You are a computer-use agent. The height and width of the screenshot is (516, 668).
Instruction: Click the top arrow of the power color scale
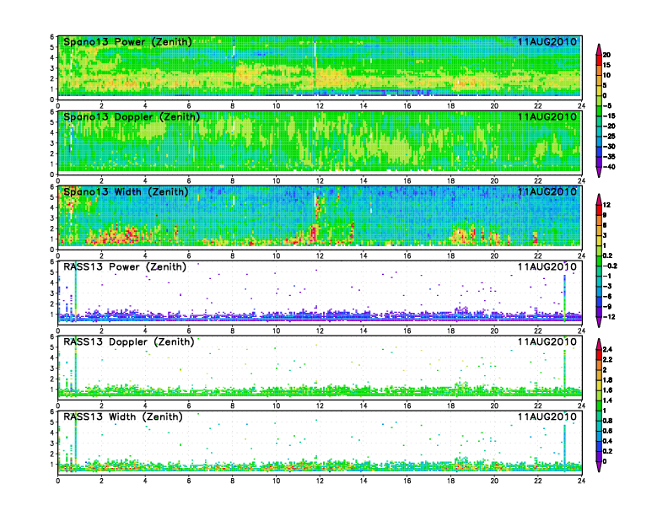pyautogui.click(x=599, y=49)
